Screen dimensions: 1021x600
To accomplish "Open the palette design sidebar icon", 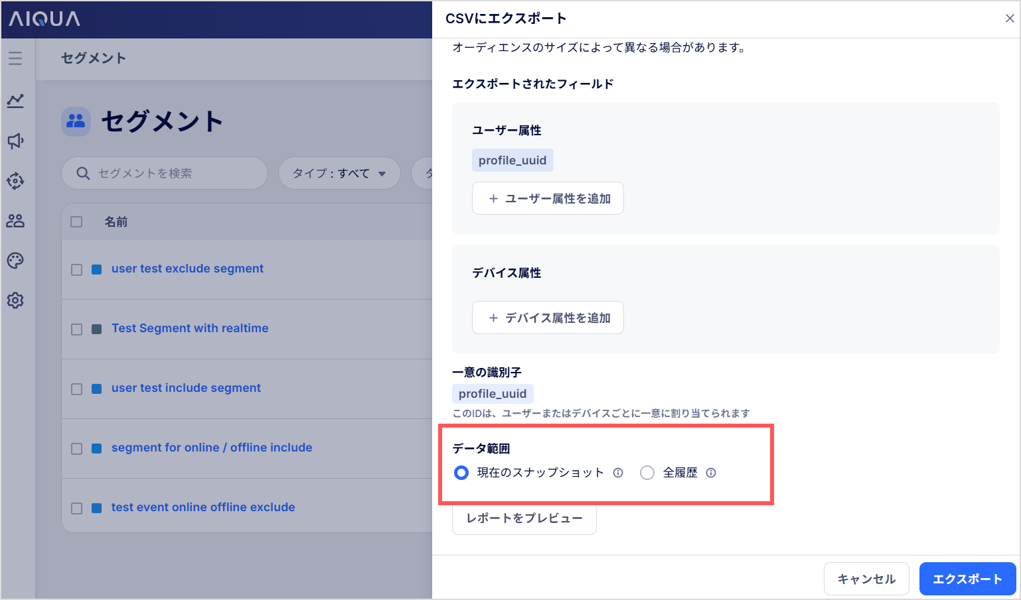I will click(x=15, y=261).
